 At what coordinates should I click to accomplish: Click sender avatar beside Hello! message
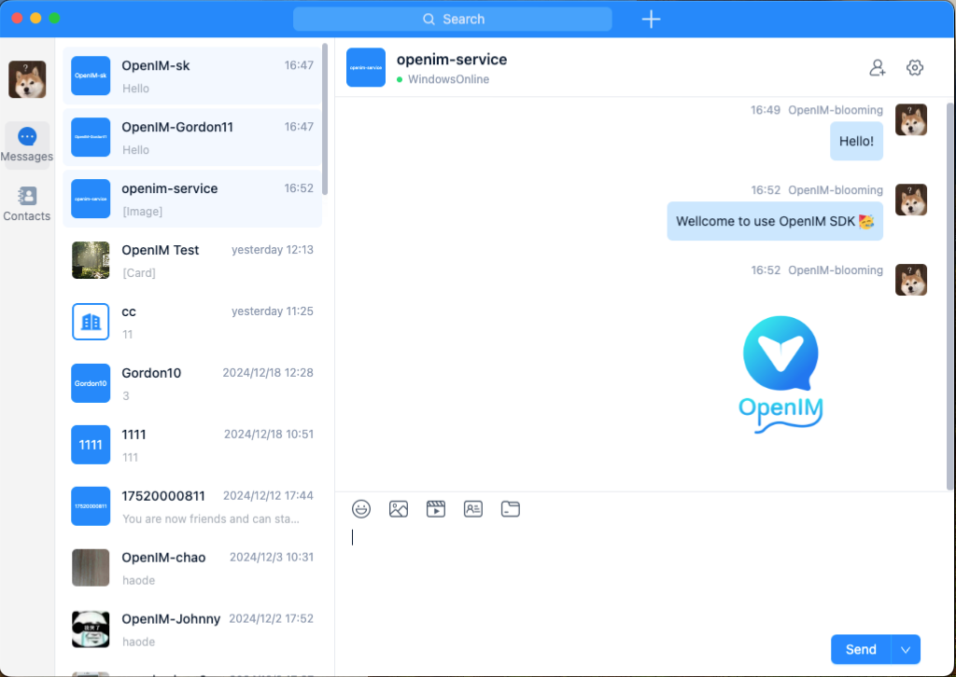coord(911,119)
